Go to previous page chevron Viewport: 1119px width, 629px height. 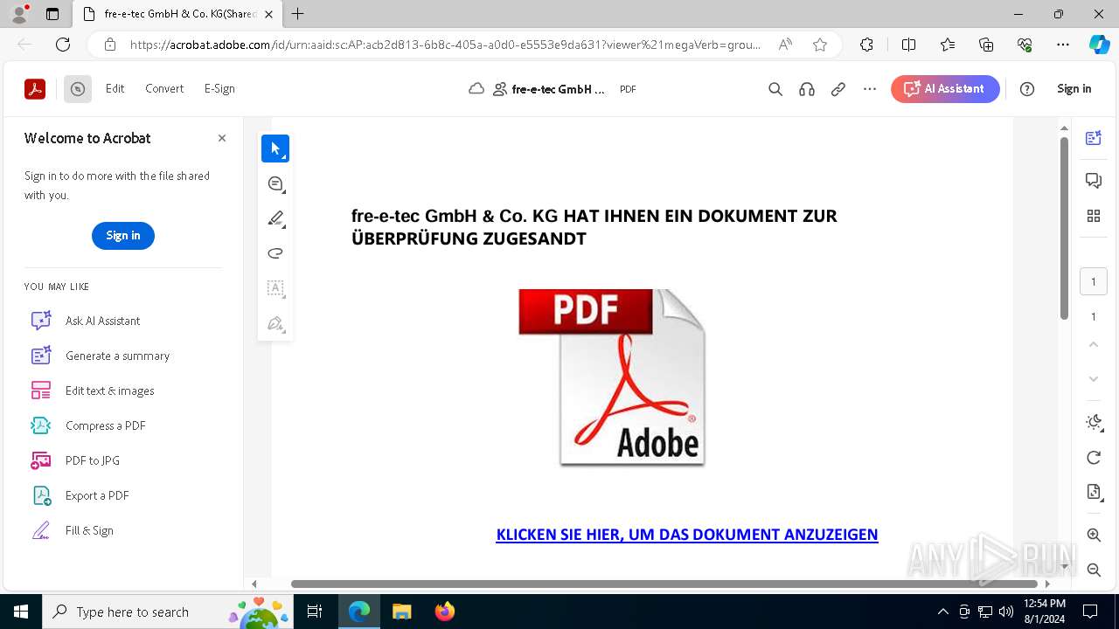(1094, 344)
